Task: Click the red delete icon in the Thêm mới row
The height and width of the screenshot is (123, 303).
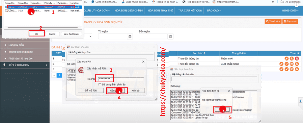Action: [297, 59]
